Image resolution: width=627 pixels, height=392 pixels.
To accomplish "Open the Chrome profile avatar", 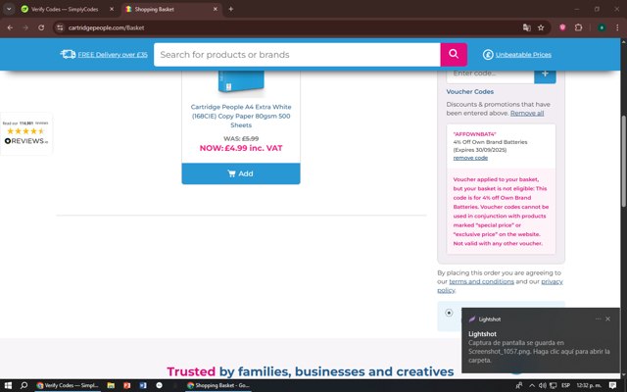I will pyautogui.click(x=602, y=27).
